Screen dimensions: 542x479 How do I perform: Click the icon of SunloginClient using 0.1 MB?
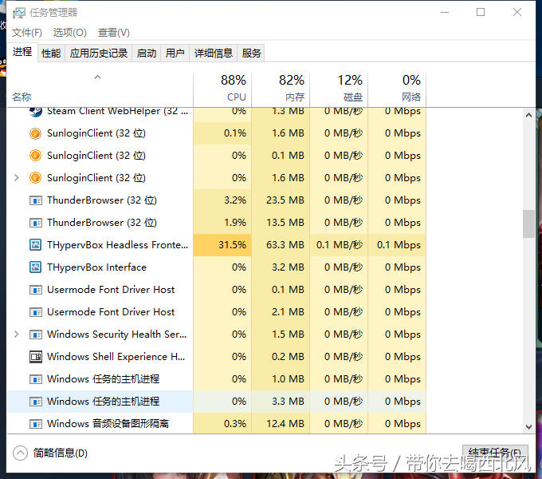point(35,156)
